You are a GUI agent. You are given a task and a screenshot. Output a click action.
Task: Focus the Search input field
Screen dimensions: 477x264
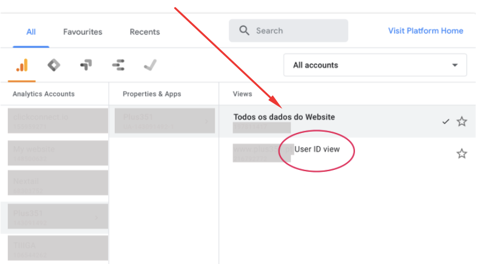click(288, 30)
